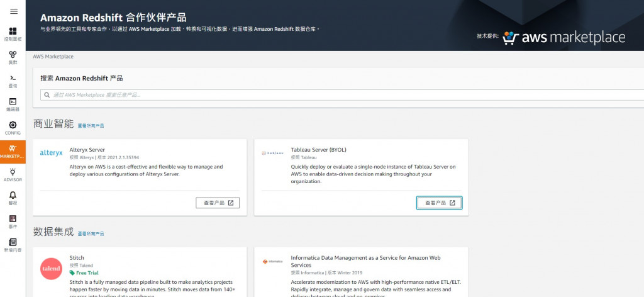The width and height of the screenshot is (644, 297).
Task: Select the Marketplace cart sidebar item
Action: [13, 152]
